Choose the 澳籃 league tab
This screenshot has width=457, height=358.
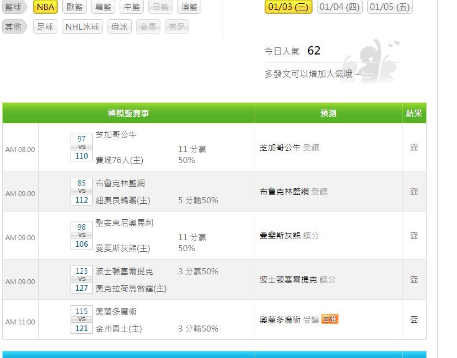pyautogui.click(x=189, y=7)
